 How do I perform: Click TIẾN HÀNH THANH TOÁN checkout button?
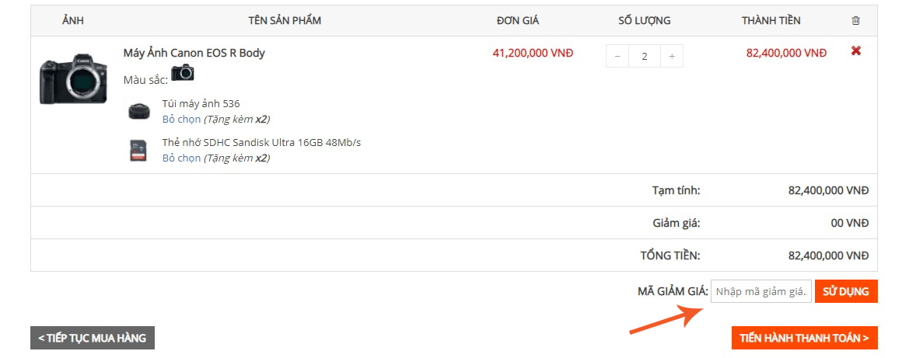point(805,338)
